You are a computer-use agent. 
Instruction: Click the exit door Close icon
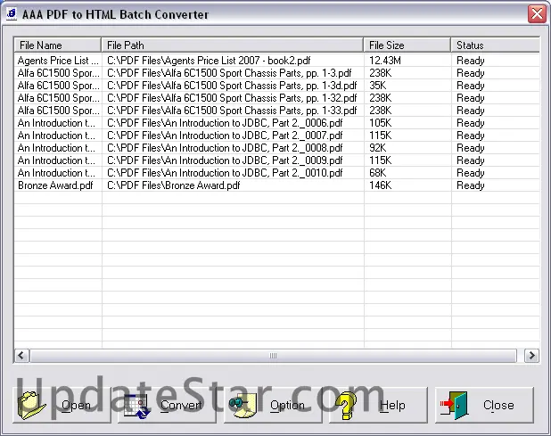(x=454, y=406)
